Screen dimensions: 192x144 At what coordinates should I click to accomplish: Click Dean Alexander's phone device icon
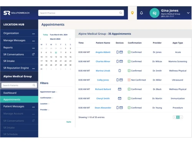tap(118, 108)
